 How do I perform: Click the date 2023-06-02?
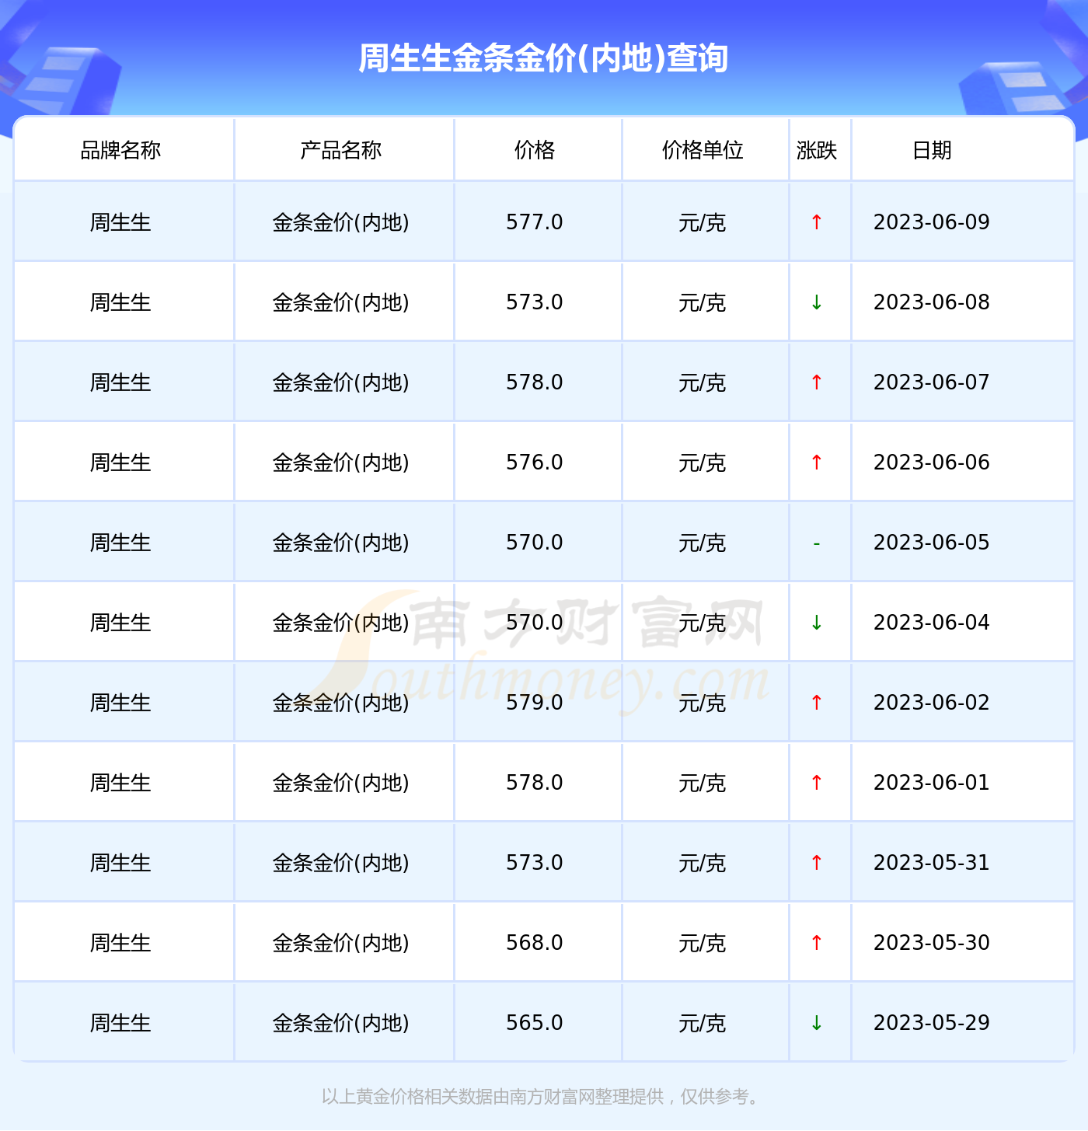pyautogui.click(x=932, y=703)
